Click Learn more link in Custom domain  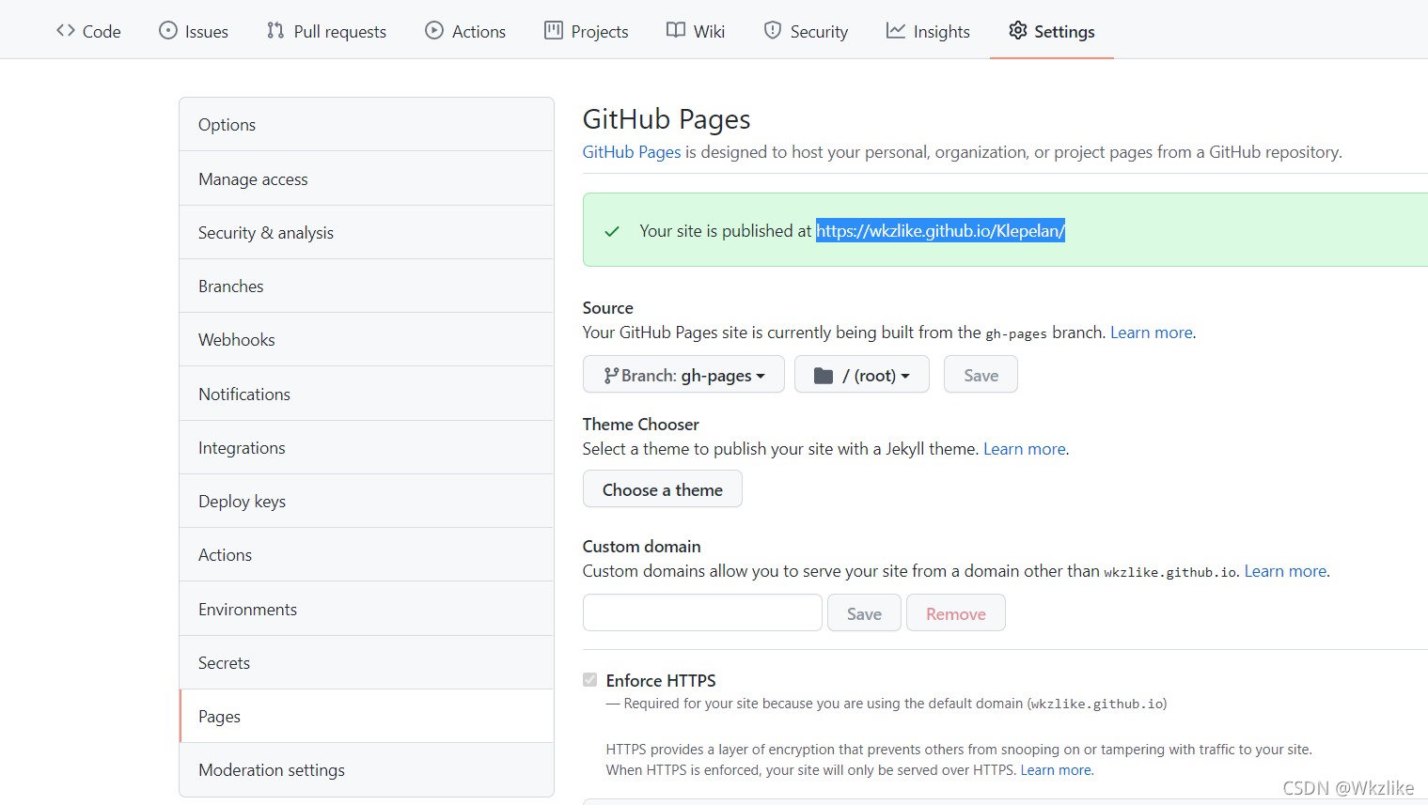click(x=1285, y=571)
